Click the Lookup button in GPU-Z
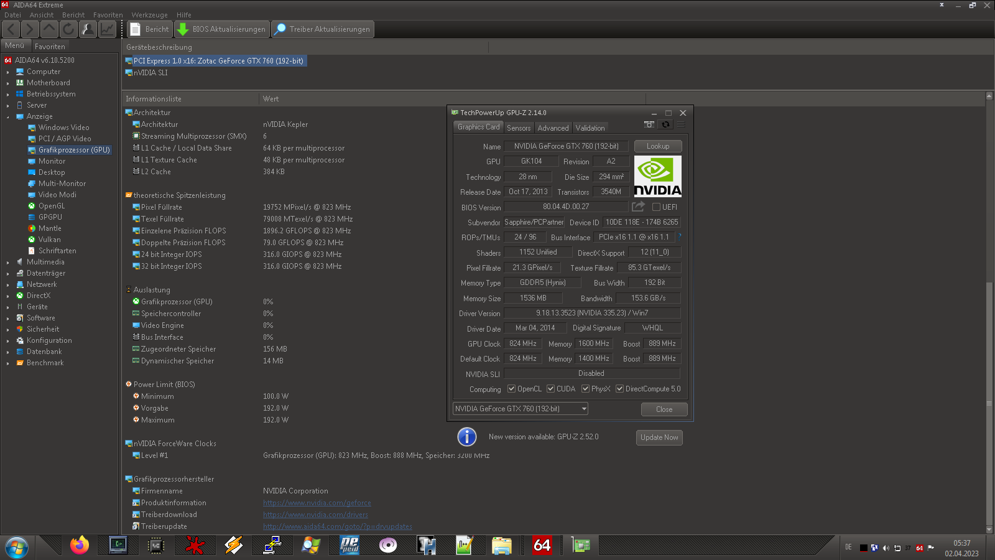 (x=658, y=146)
